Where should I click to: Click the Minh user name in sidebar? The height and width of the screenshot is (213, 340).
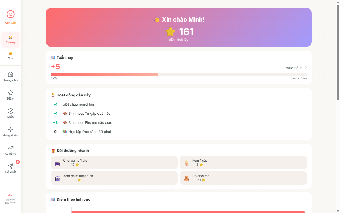pyautogui.click(x=10, y=195)
